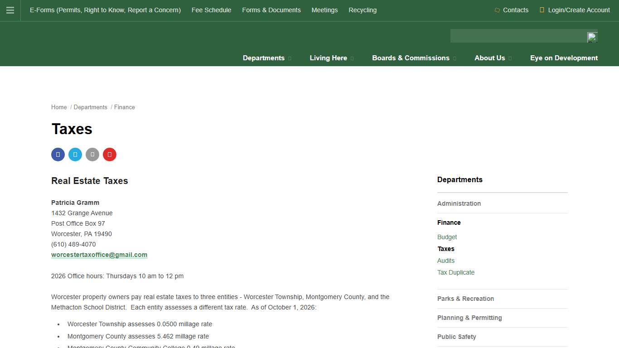Viewport: 619px width, 348px height.
Task: Open the Fee Schedule menu item
Action: pyautogui.click(x=211, y=10)
